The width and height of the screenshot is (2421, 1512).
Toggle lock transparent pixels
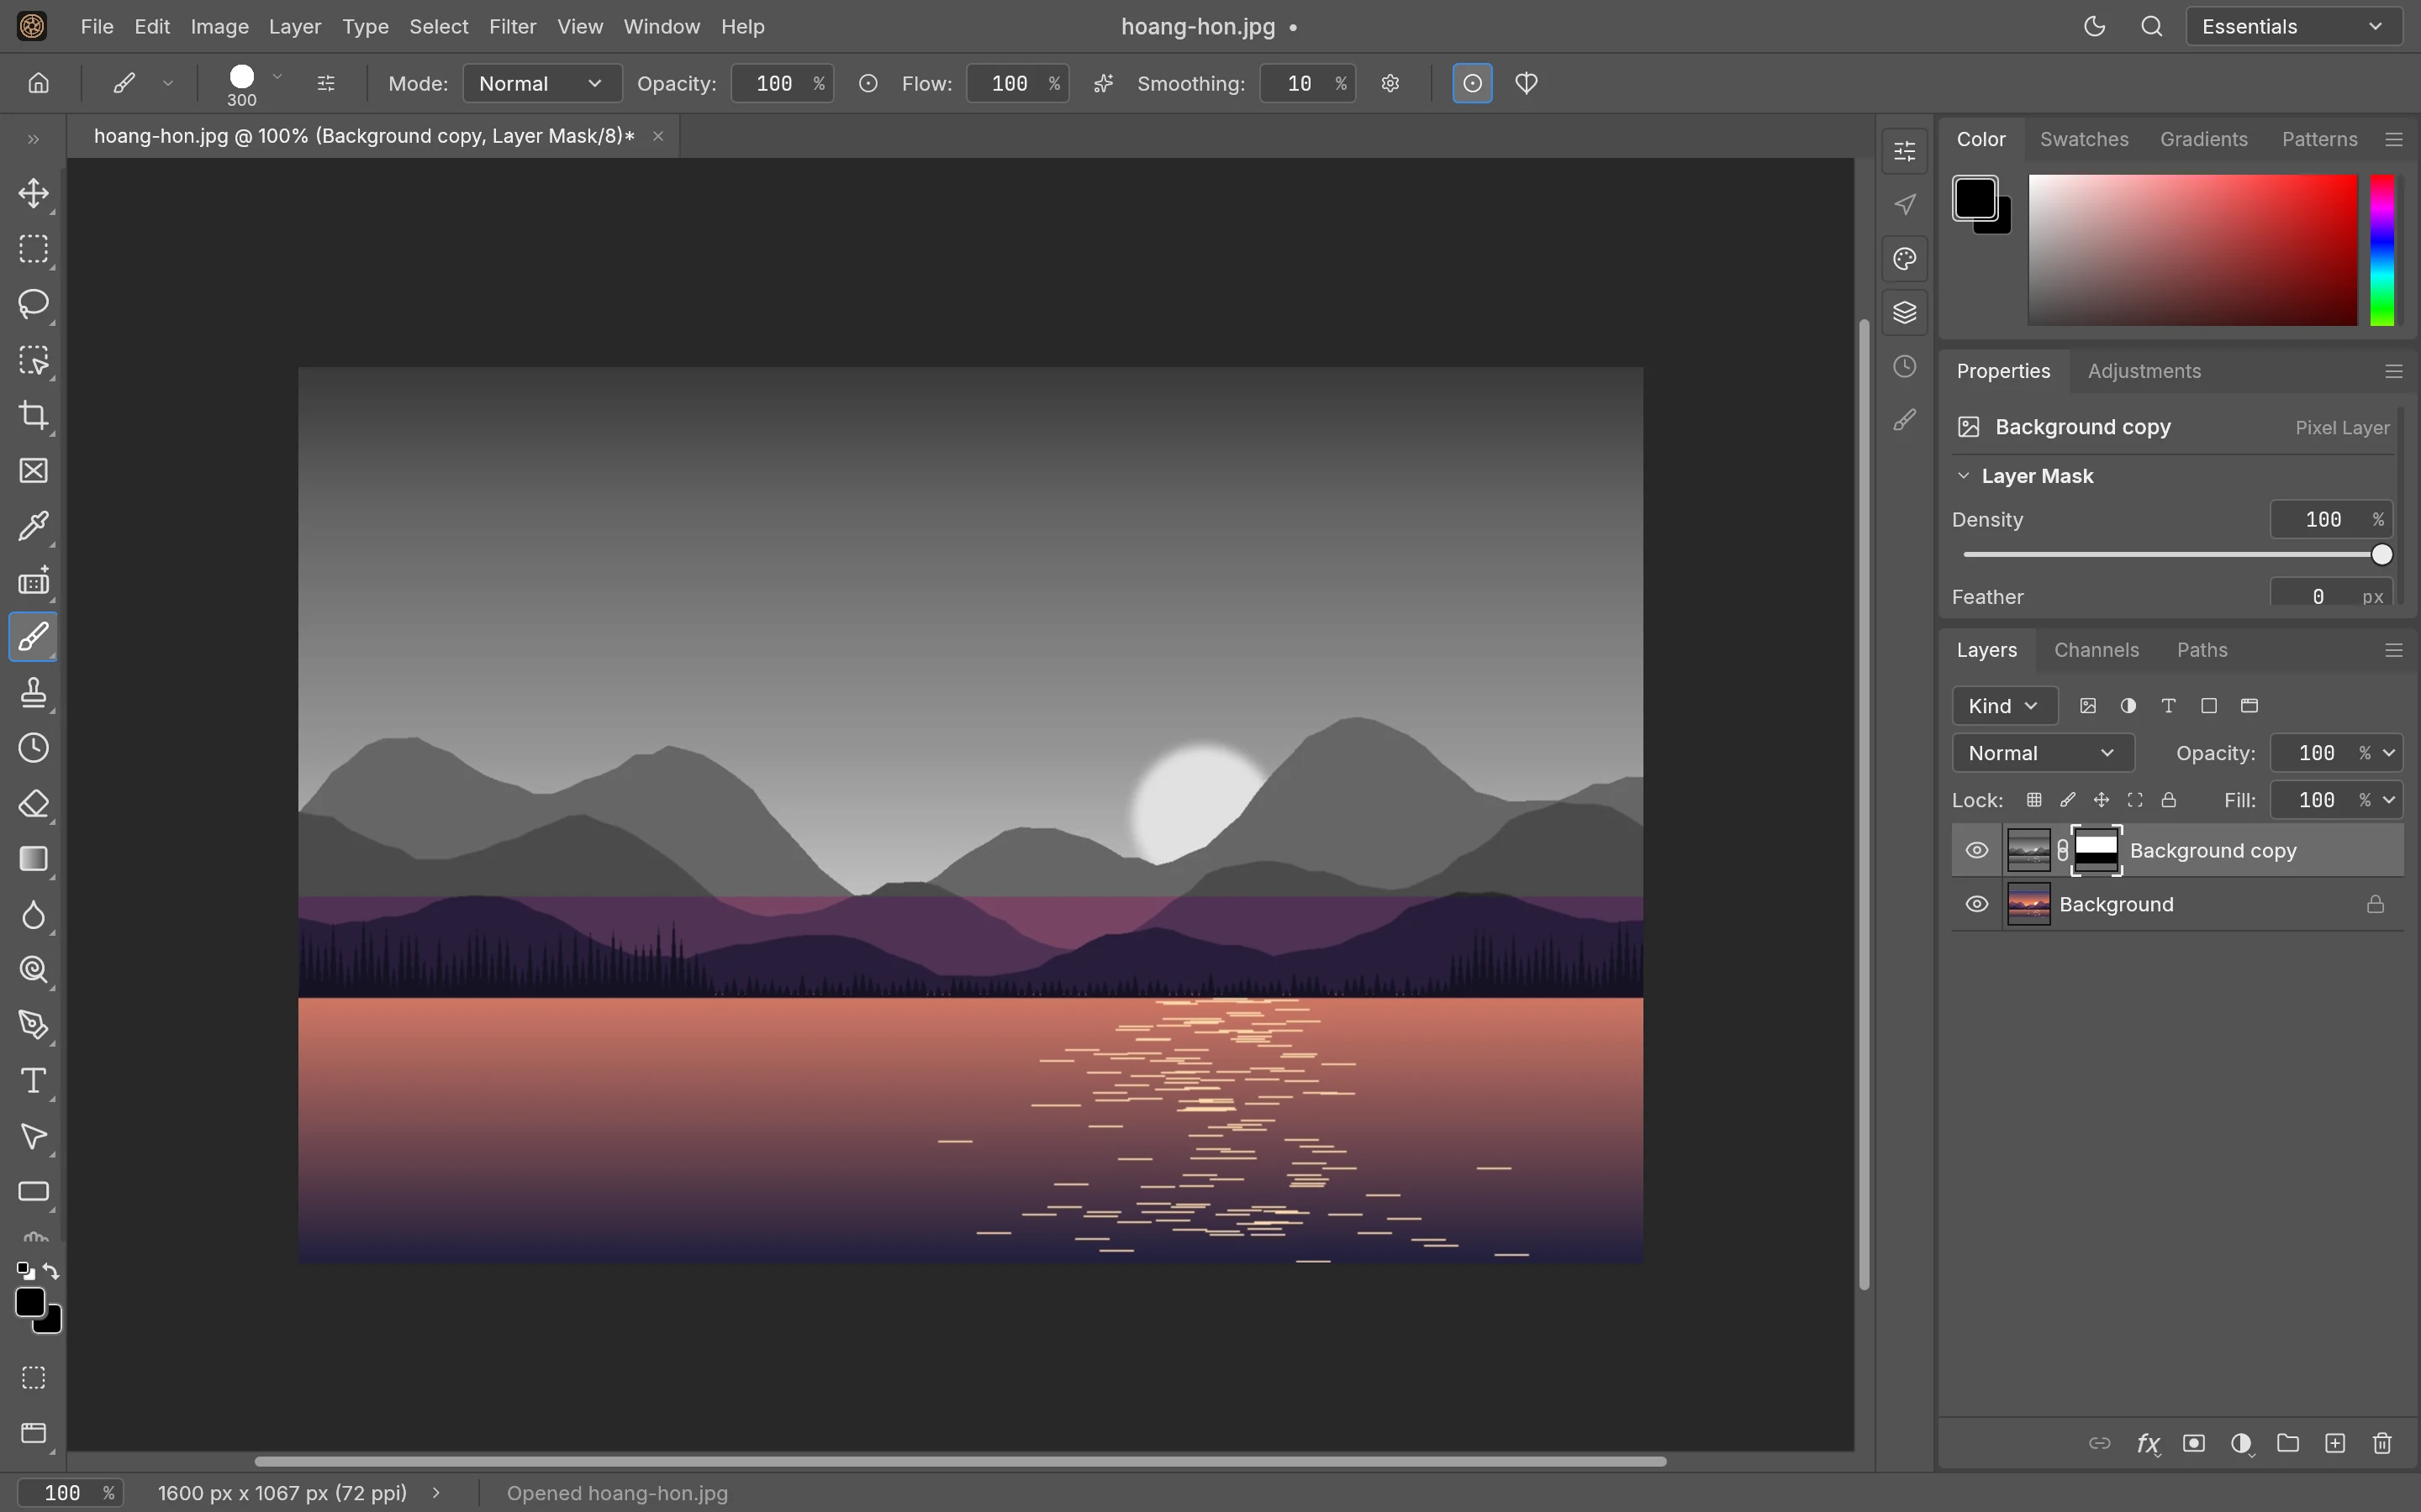2033,800
